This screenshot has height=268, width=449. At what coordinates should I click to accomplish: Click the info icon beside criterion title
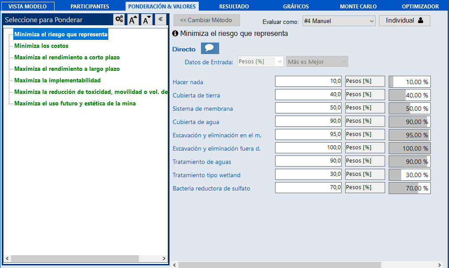click(175, 34)
